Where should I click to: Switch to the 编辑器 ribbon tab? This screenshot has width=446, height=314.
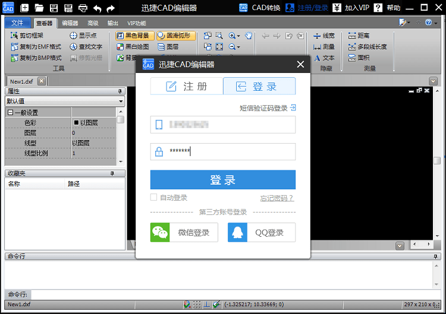pos(70,23)
